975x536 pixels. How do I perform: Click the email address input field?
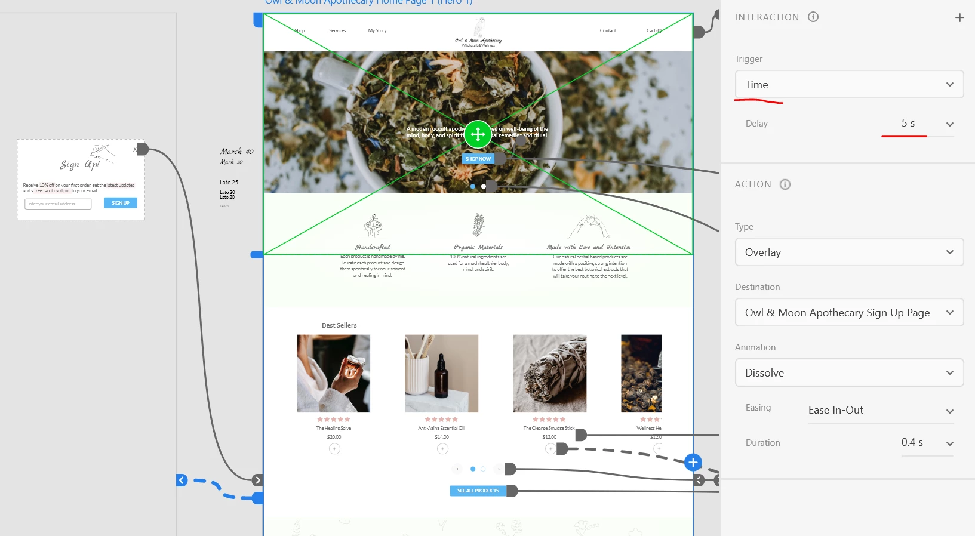pyautogui.click(x=58, y=204)
